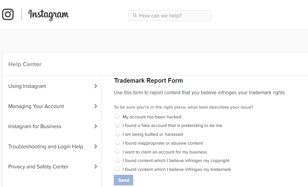Image resolution: width=308 pixels, height=187 pixels.
Task: Select 'claim an account for my business'
Action: coord(117,151)
